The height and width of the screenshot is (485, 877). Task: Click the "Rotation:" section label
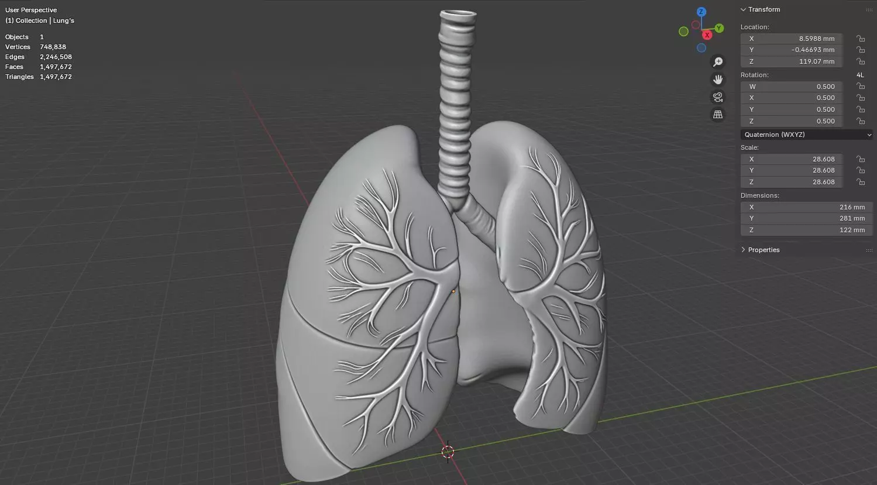[x=755, y=75]
